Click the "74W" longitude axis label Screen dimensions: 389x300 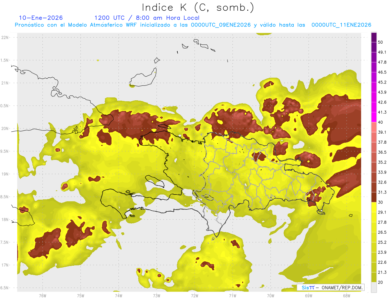118,296
